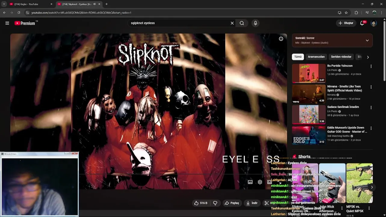
Task: Open the Bu Partide Yalnızsın thumbnail
Action: (x=309, y=73)
